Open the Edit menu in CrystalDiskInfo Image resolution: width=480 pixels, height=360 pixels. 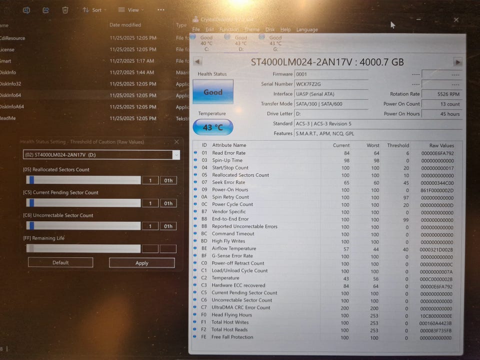point(209,29)
